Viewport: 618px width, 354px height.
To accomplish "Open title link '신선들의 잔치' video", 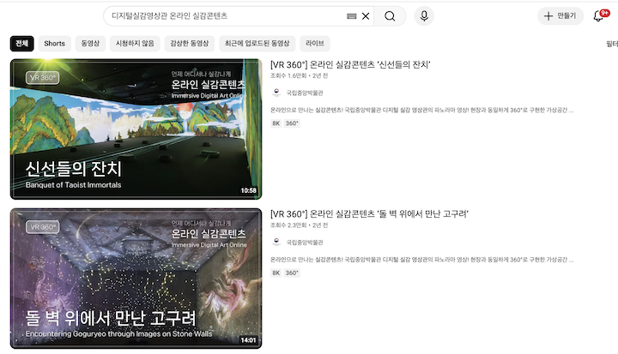I will 350,64.
